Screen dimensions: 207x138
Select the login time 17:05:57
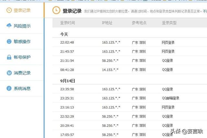click(67, 135)
